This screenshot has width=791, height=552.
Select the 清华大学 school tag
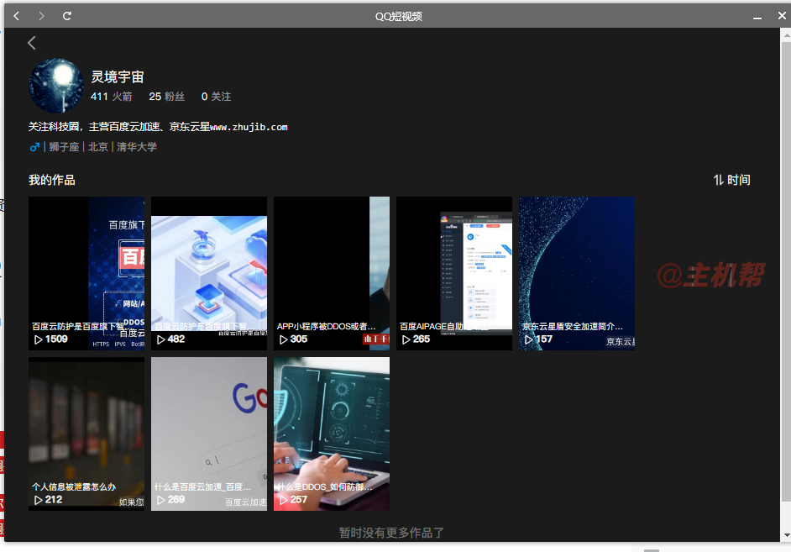pos(137,147)
